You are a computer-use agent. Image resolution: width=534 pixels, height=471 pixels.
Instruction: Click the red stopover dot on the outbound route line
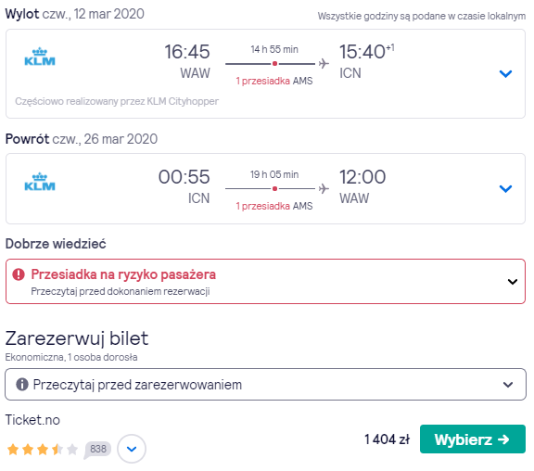tap(274, 63)
